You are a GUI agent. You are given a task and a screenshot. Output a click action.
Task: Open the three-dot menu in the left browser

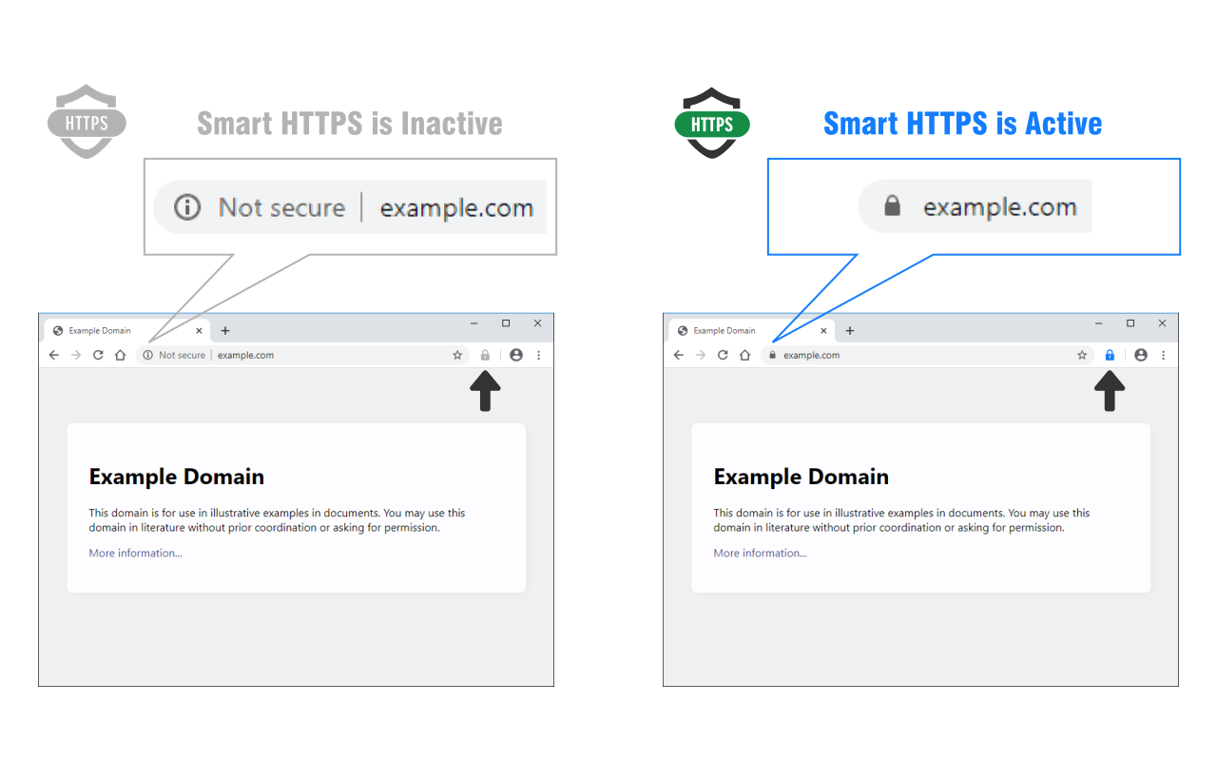click(x=539, y=355)
